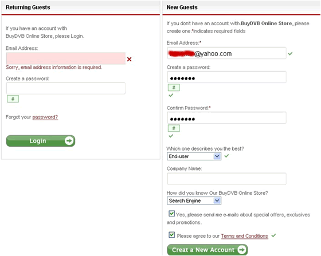Click the red X error icon beside login email
The height and width of the screenshot is (256, 321).
pos(129,60)
